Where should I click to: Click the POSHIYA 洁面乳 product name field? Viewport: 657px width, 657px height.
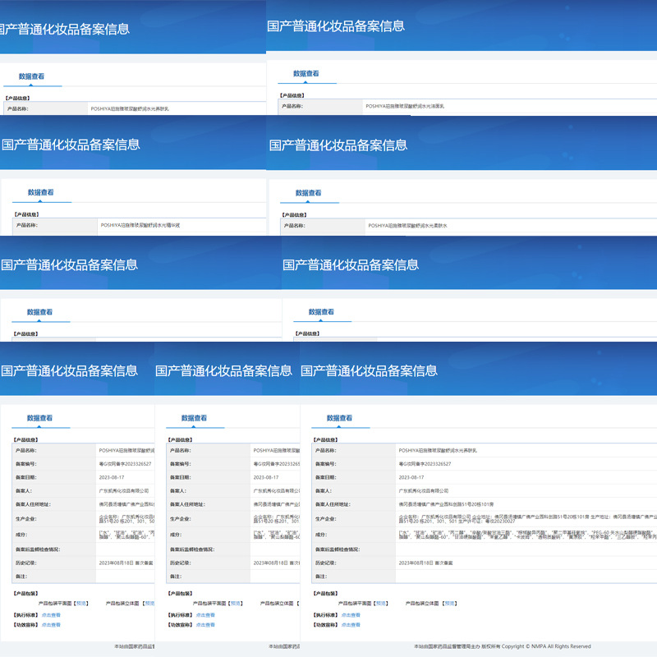[509, 107]
